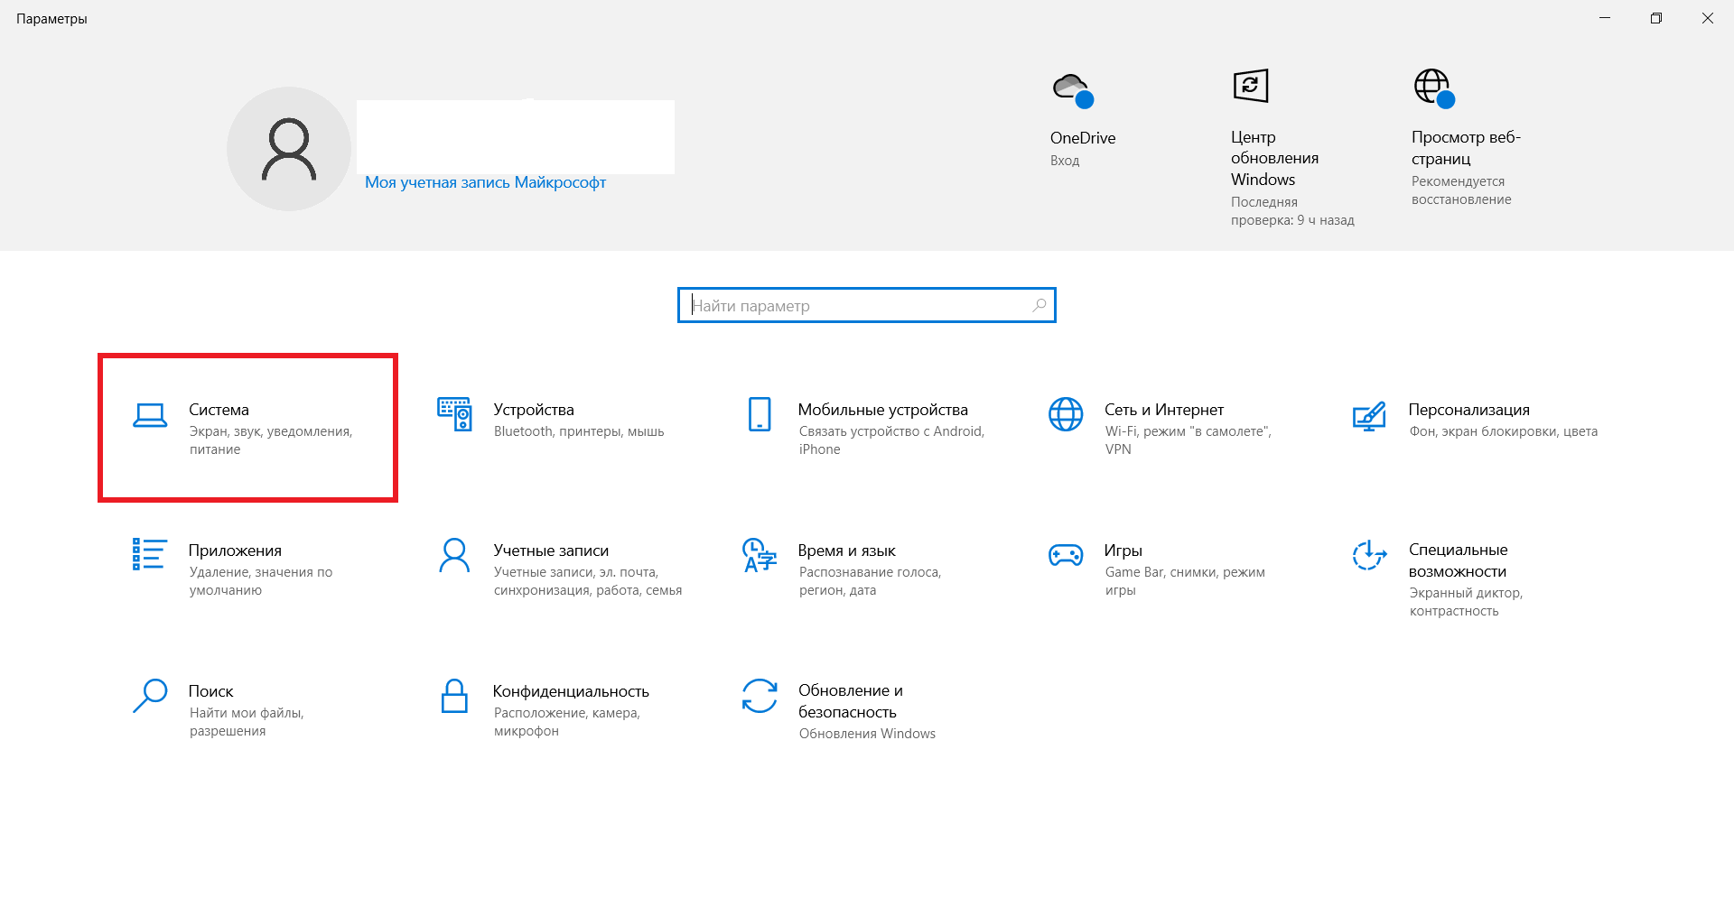
Task: Open the Мобильные устройства phone icon
Action: tap(760, 414)
